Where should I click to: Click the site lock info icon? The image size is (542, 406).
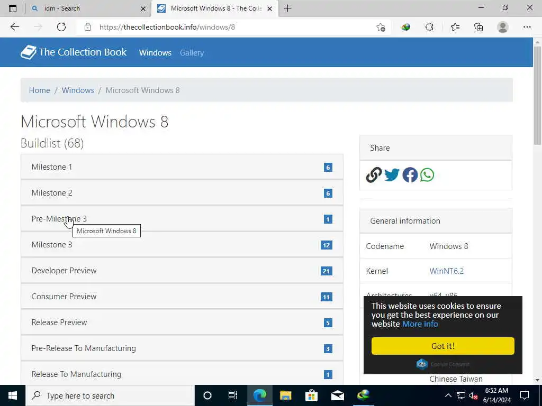[88, 27]
